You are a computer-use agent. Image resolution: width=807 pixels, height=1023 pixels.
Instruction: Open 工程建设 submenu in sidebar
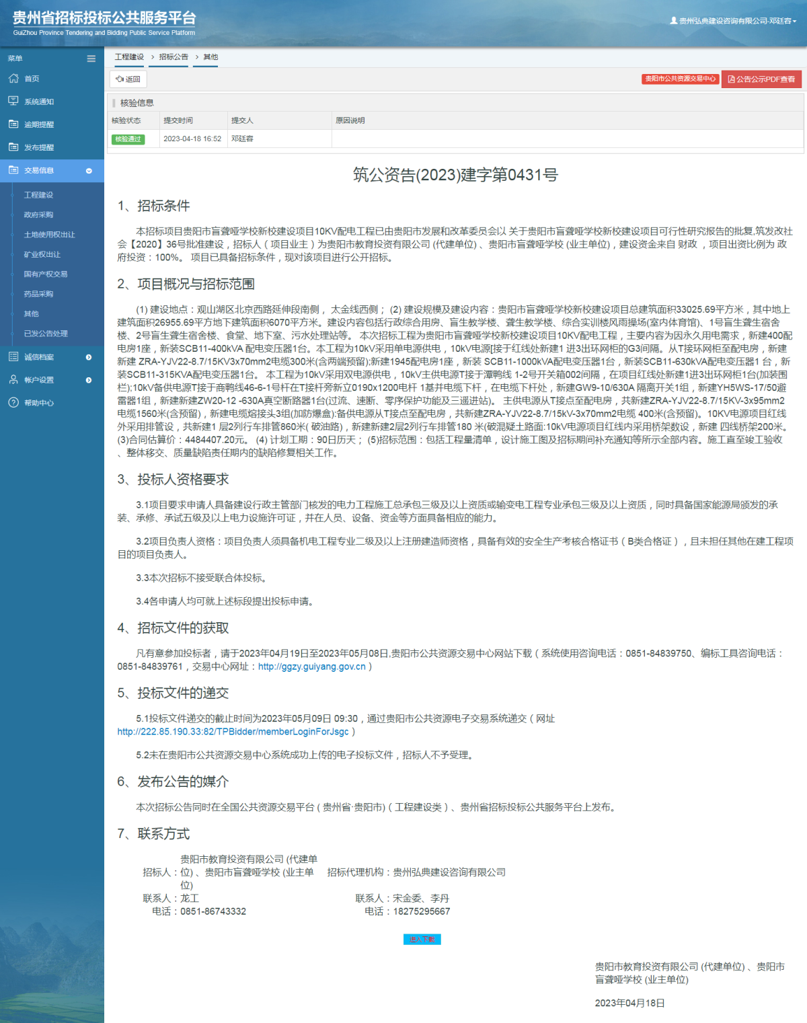point(38,195)
